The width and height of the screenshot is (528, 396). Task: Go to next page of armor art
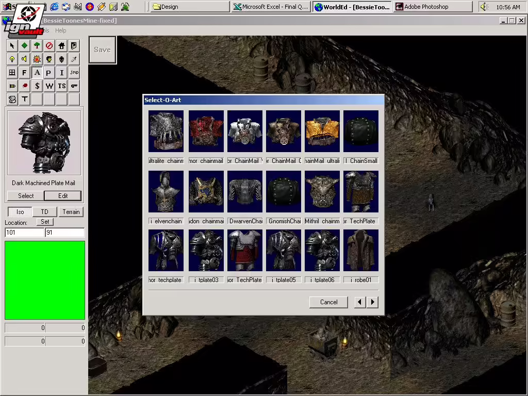coord(372,302)
